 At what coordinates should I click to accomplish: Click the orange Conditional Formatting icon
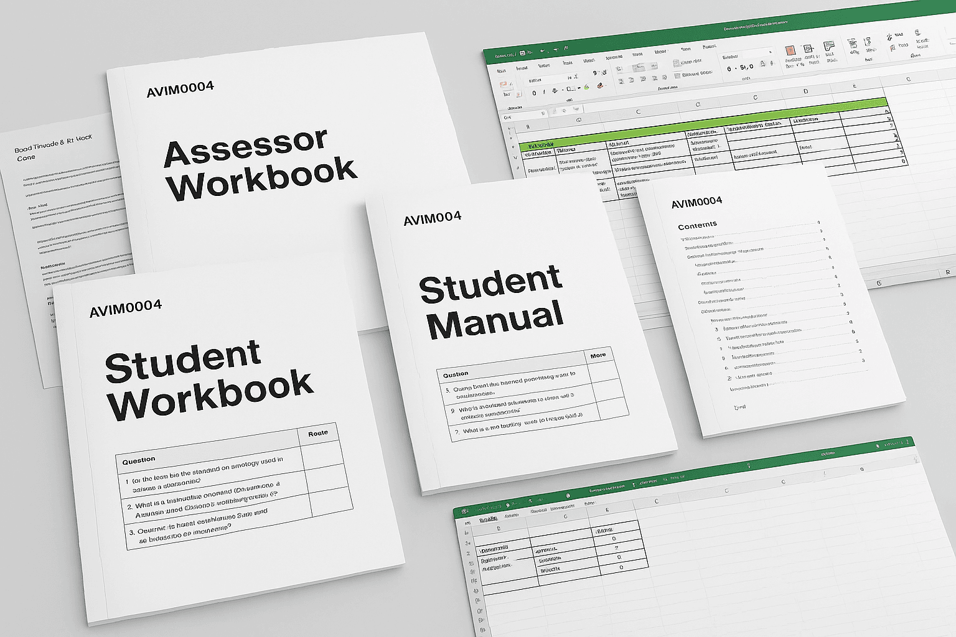click(790, 50)
